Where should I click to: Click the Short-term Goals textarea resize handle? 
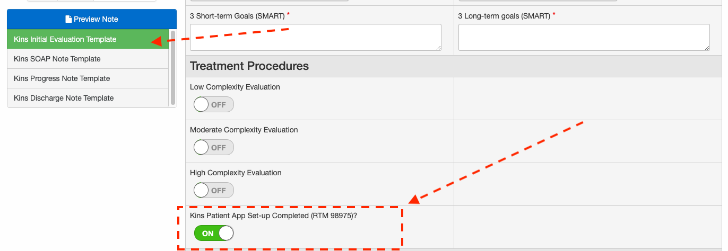click(438, 48)
